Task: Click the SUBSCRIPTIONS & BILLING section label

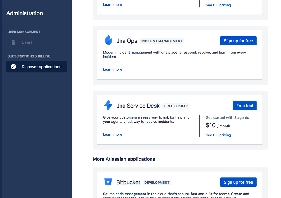Action: coord(29,56)
